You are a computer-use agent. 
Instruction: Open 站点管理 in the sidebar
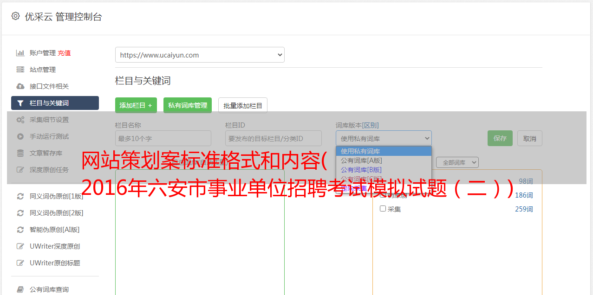(x=43, y=70)
